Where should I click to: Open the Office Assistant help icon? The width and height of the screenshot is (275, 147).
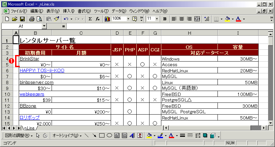134,19
